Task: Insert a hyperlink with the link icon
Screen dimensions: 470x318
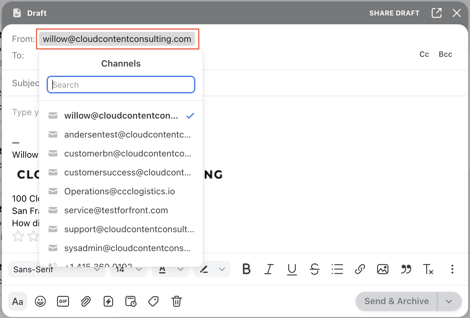Action: [x=360, y=269]
